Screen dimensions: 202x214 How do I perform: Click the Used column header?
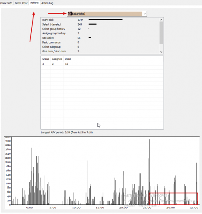tap(68, 59)
